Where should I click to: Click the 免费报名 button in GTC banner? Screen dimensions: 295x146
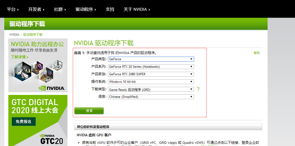point(24,122)
